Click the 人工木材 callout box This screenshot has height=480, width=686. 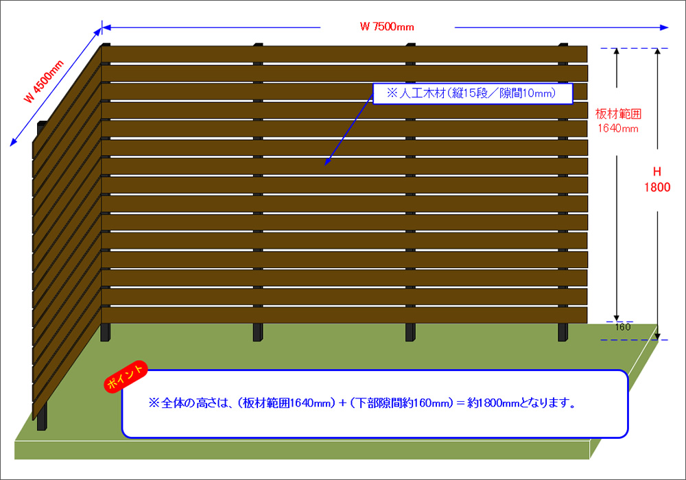472,93
